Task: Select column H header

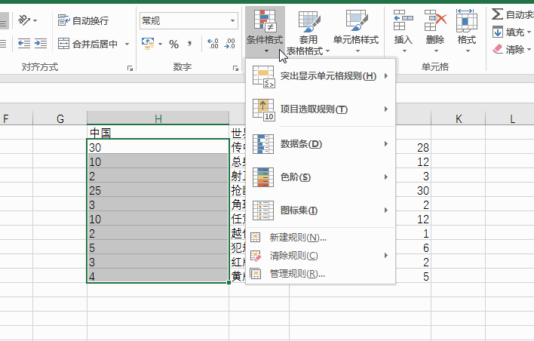Action: tap(158, 118)
